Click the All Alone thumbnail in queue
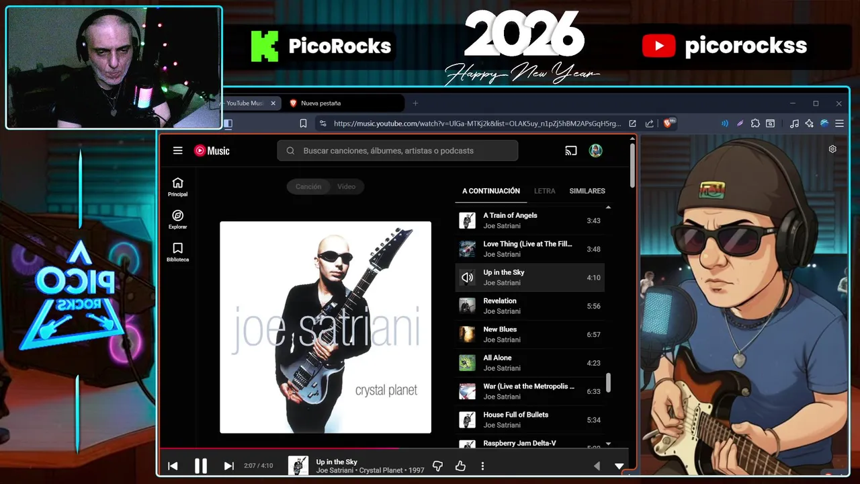Image resolution: width=860 pixels, height=484 pixels. [467, 363]
